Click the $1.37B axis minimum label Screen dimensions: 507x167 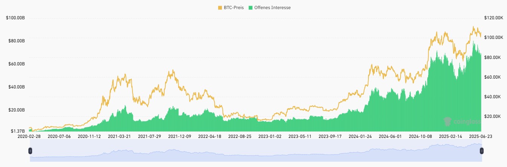click(x=17, y=131)
